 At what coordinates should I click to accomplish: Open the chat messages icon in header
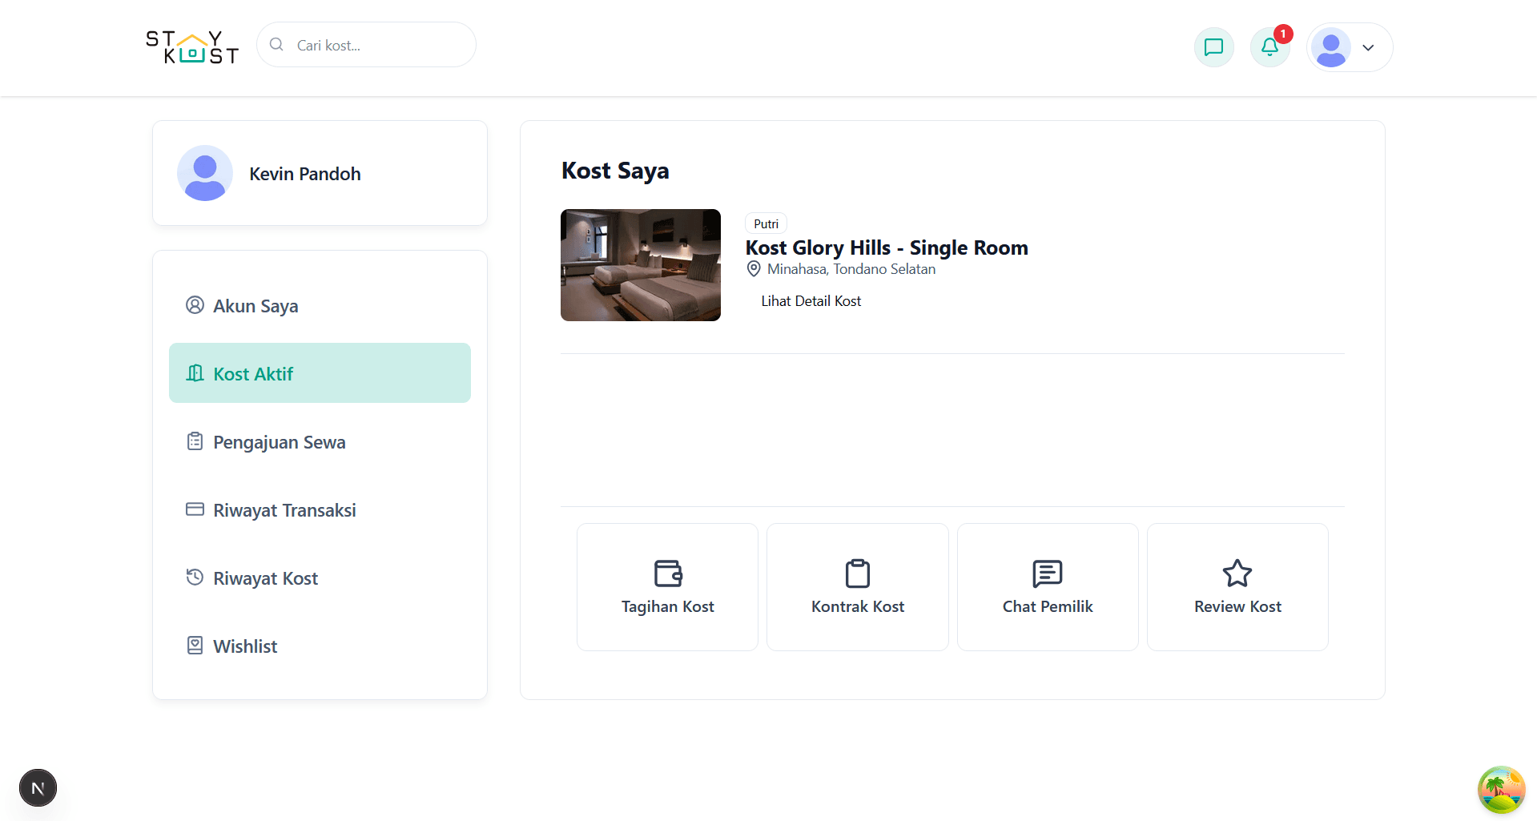click(x=1214, y=47)
